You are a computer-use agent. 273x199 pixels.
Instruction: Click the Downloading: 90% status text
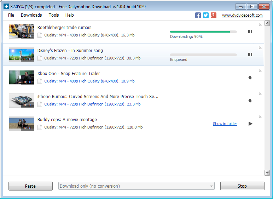[186, 36]
